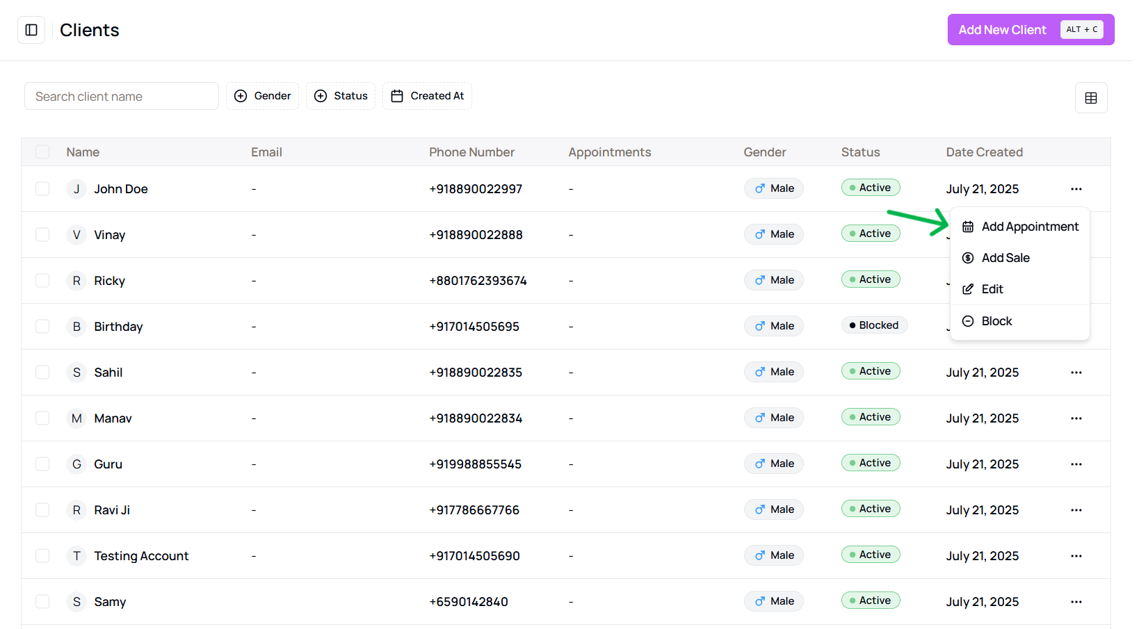Open the Created At date filter
The image size is (1139, 629).
[427, 96]
